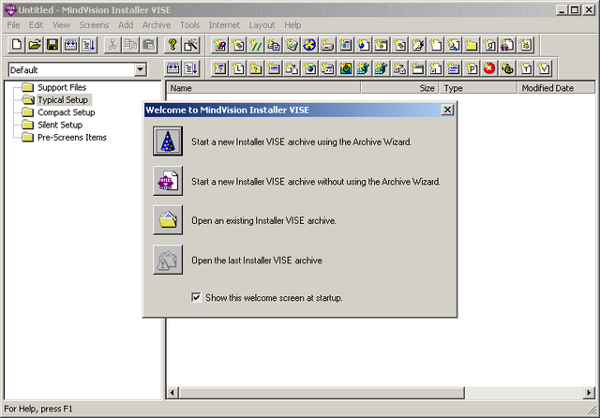
Task: Click the horizontal scrollbar right arrow
Action: click(x=589, y=393)
